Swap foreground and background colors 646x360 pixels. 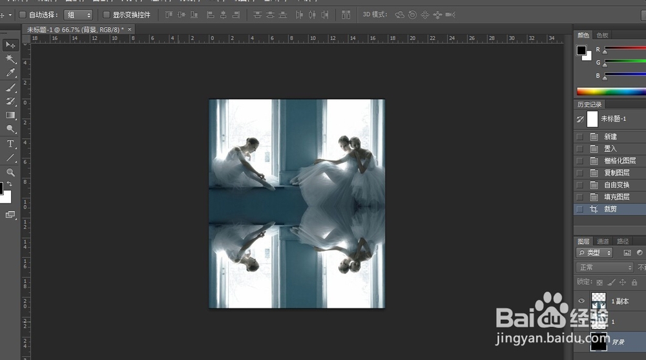pyautogui.click(x=9, y=184)
